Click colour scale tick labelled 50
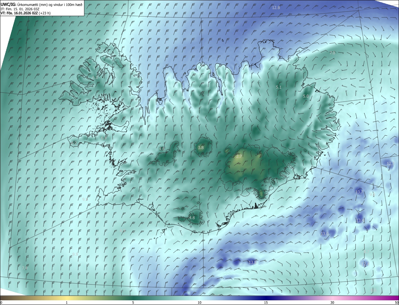 click(x=397, y=303)
